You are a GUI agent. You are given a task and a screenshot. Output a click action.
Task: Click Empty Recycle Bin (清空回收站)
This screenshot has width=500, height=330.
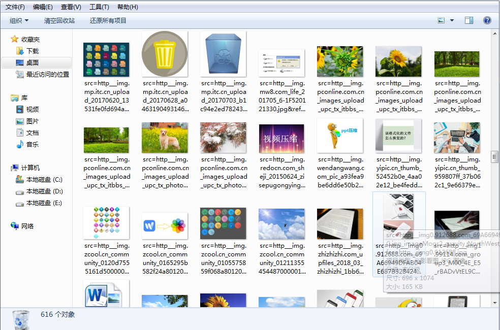[x=59, y=20]
